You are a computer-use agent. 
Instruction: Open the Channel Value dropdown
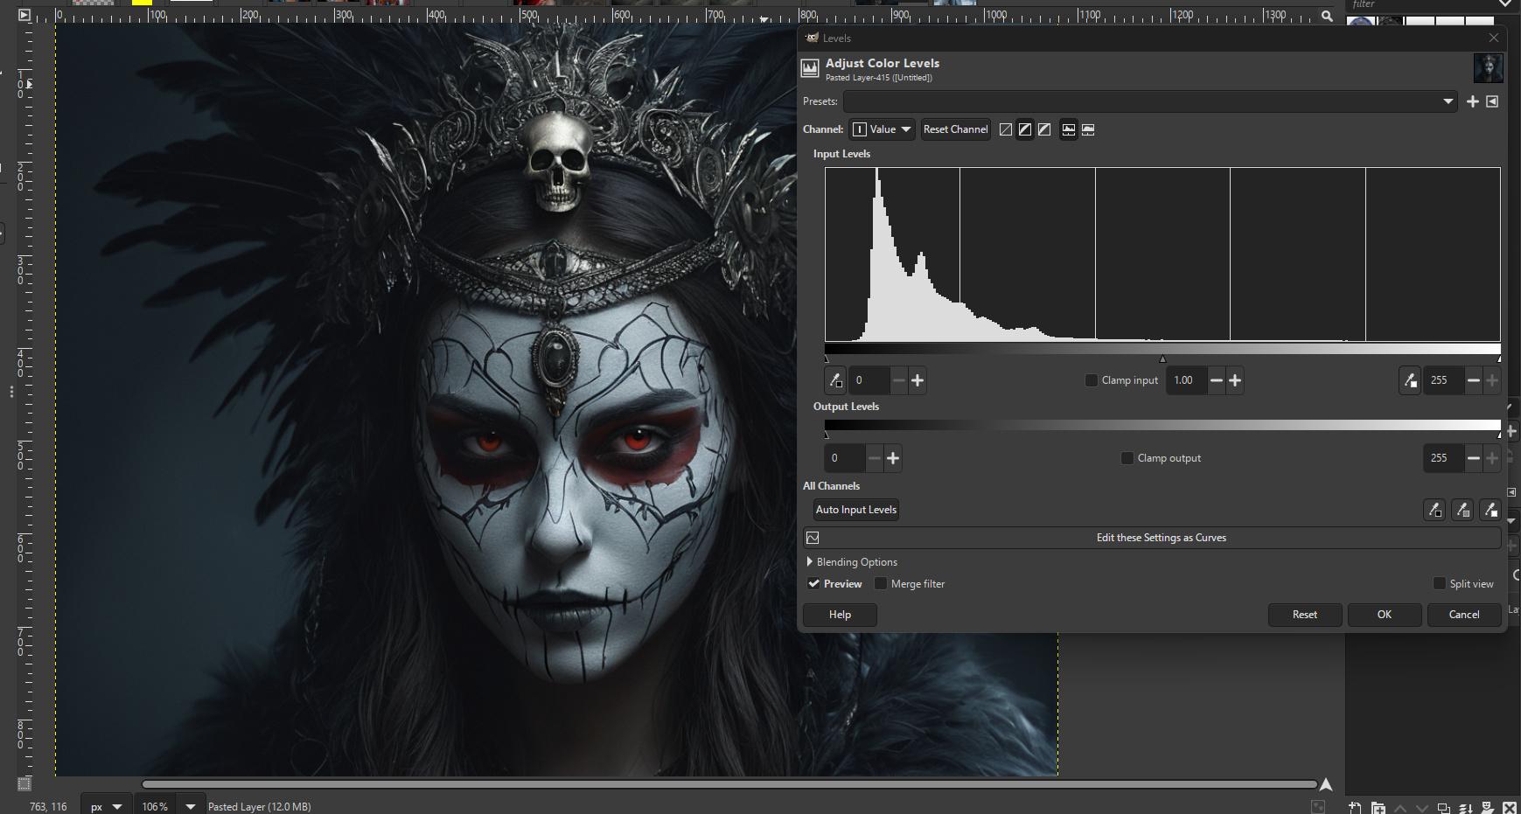coord(882,129)
